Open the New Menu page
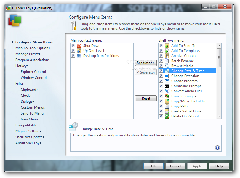This screenshot has width=240, height=178. (29, 119)
